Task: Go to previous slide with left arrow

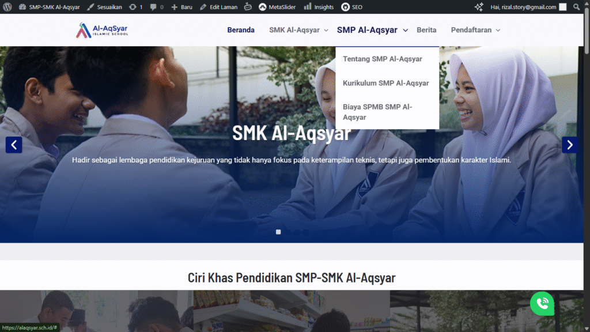Action: pos(14,145)
